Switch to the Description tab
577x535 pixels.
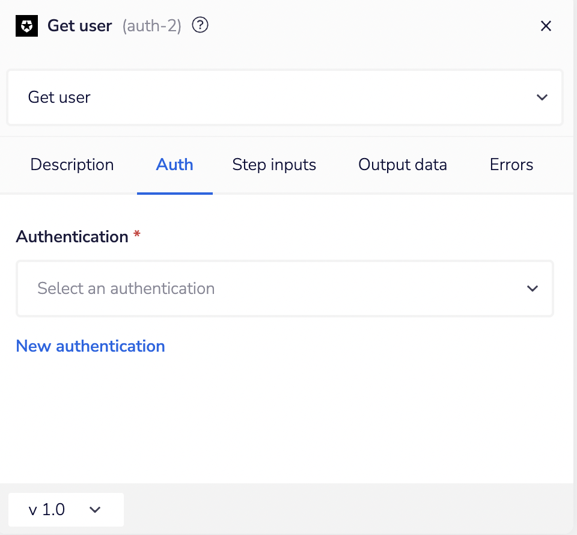[72, 164]
